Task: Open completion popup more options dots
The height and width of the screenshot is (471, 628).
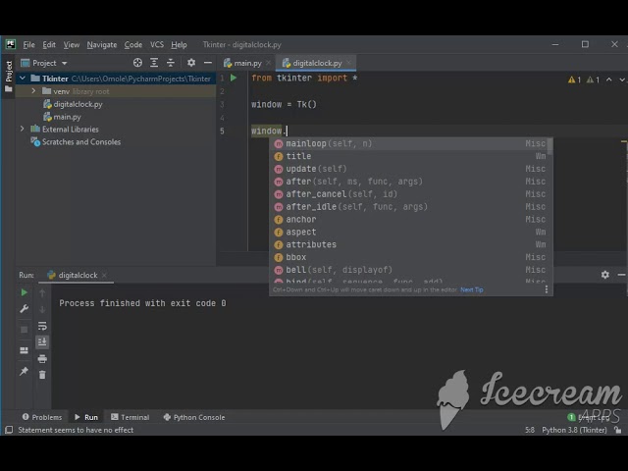Action: tap(547, 289)
